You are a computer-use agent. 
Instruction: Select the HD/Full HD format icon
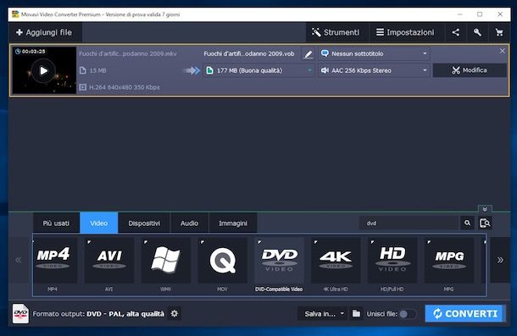pyautogui.click(x=392, y=260)
